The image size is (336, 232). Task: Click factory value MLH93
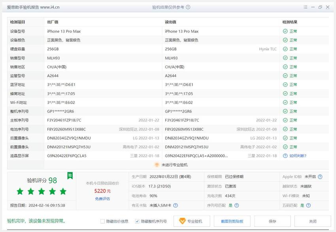(53, 58)
